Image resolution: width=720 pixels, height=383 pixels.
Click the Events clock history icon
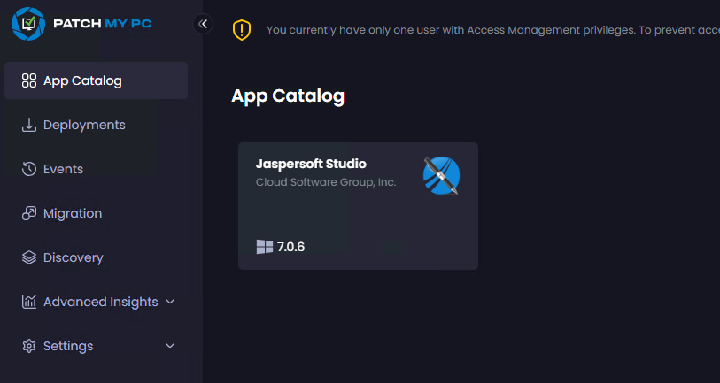click(x=29, y=169)
